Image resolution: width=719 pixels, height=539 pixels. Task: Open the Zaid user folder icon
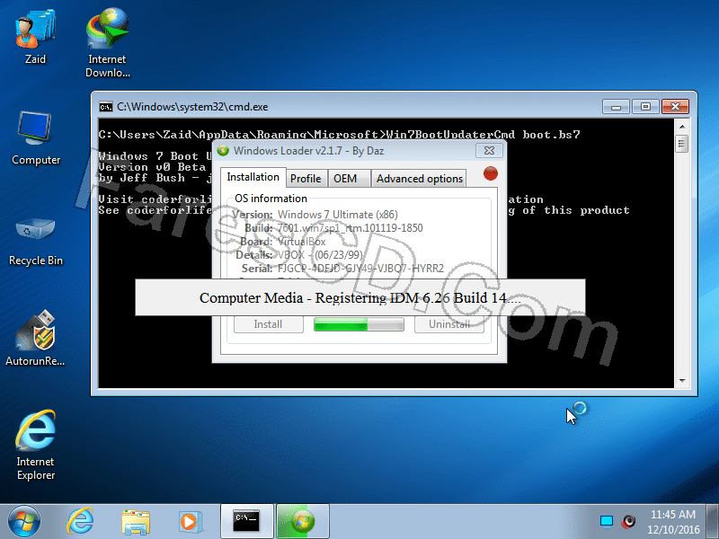[35, 37]
